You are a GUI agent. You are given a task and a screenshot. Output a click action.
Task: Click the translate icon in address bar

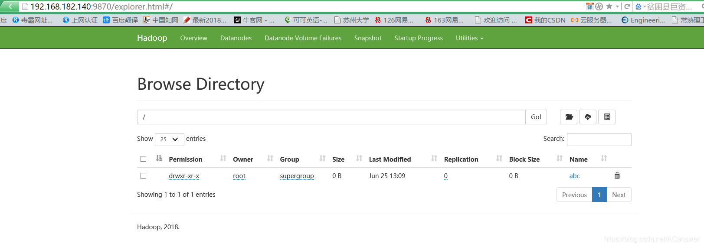pyautogui.click(x=589, y=6)
